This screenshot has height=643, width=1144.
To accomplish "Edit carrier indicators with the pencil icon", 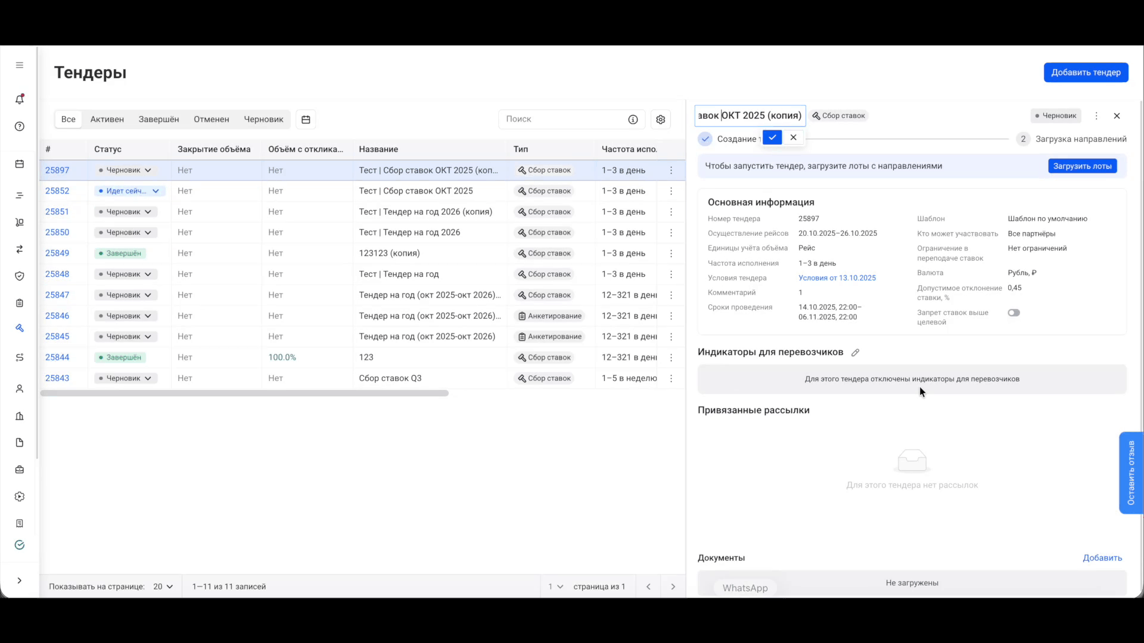I will [855, 352].
